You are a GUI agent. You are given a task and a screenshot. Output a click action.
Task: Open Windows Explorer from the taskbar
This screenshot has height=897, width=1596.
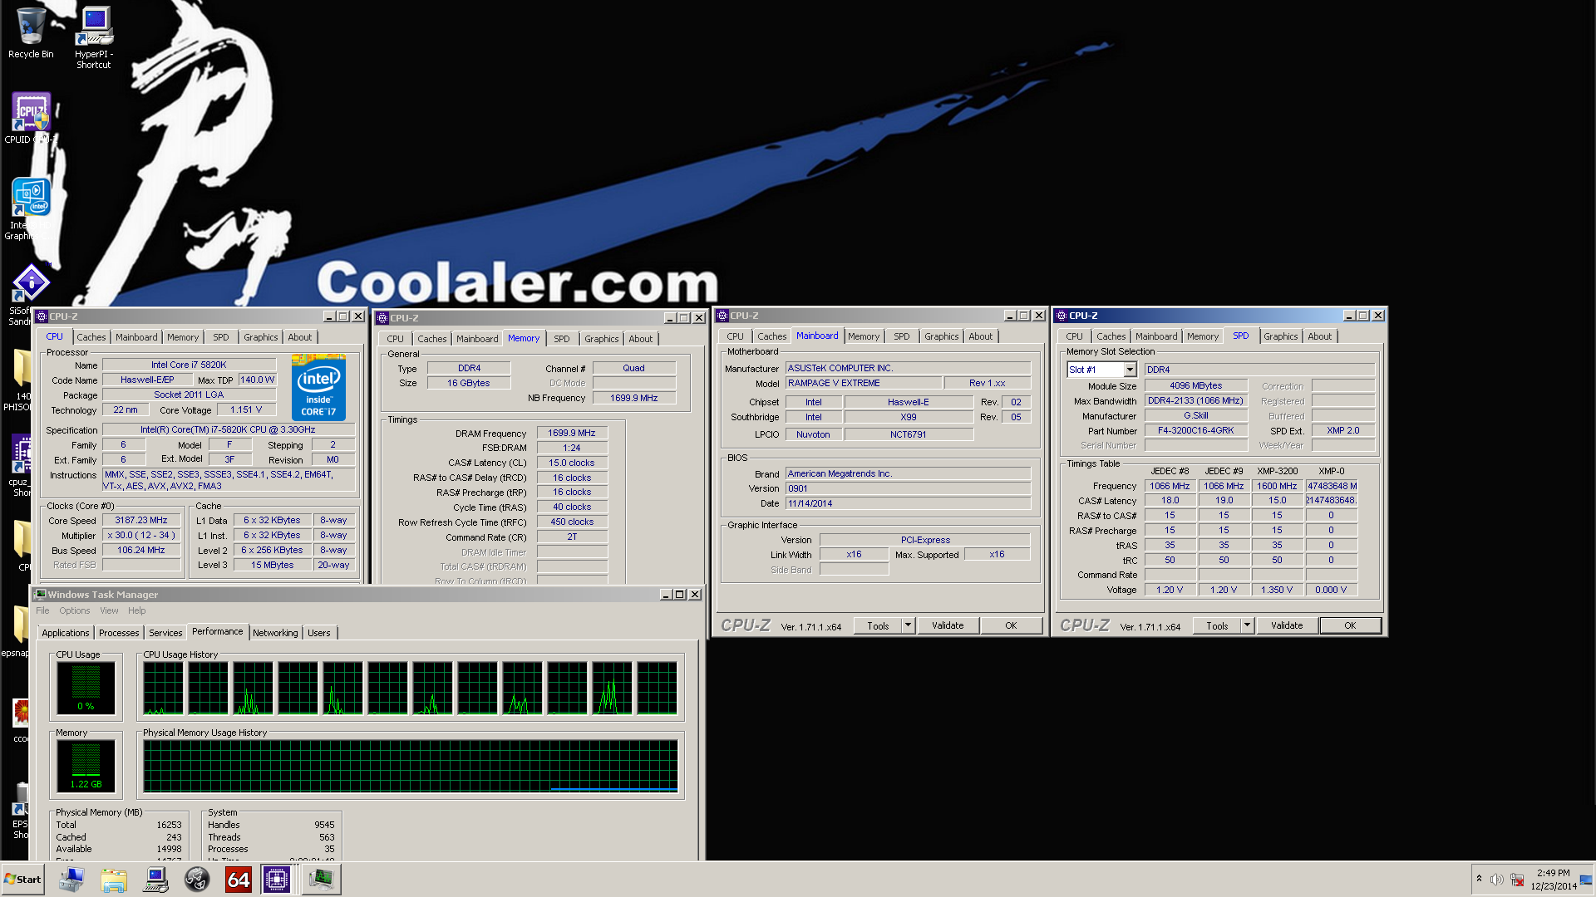click(113, 880)
